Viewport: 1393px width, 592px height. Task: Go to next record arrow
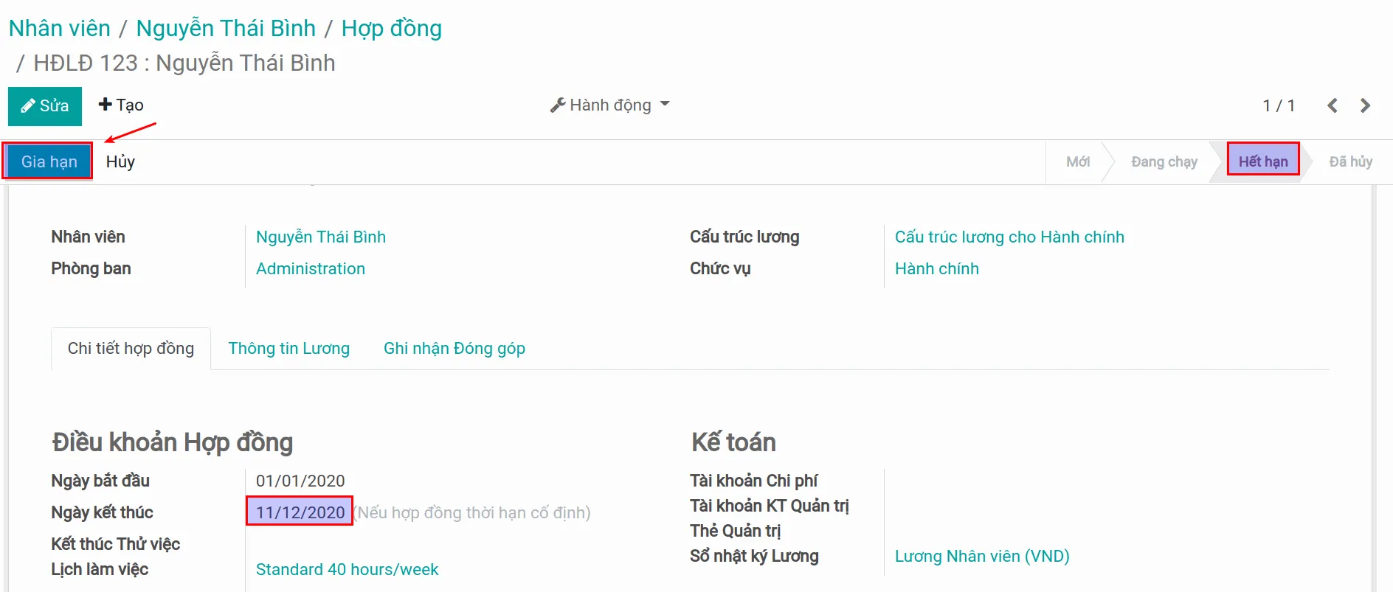click(1365, 105)
